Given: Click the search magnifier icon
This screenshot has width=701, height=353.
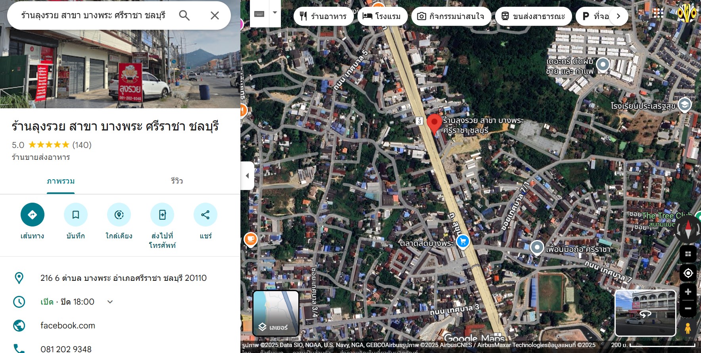Looking at the screenshot, I should click(x=184, y=15).
